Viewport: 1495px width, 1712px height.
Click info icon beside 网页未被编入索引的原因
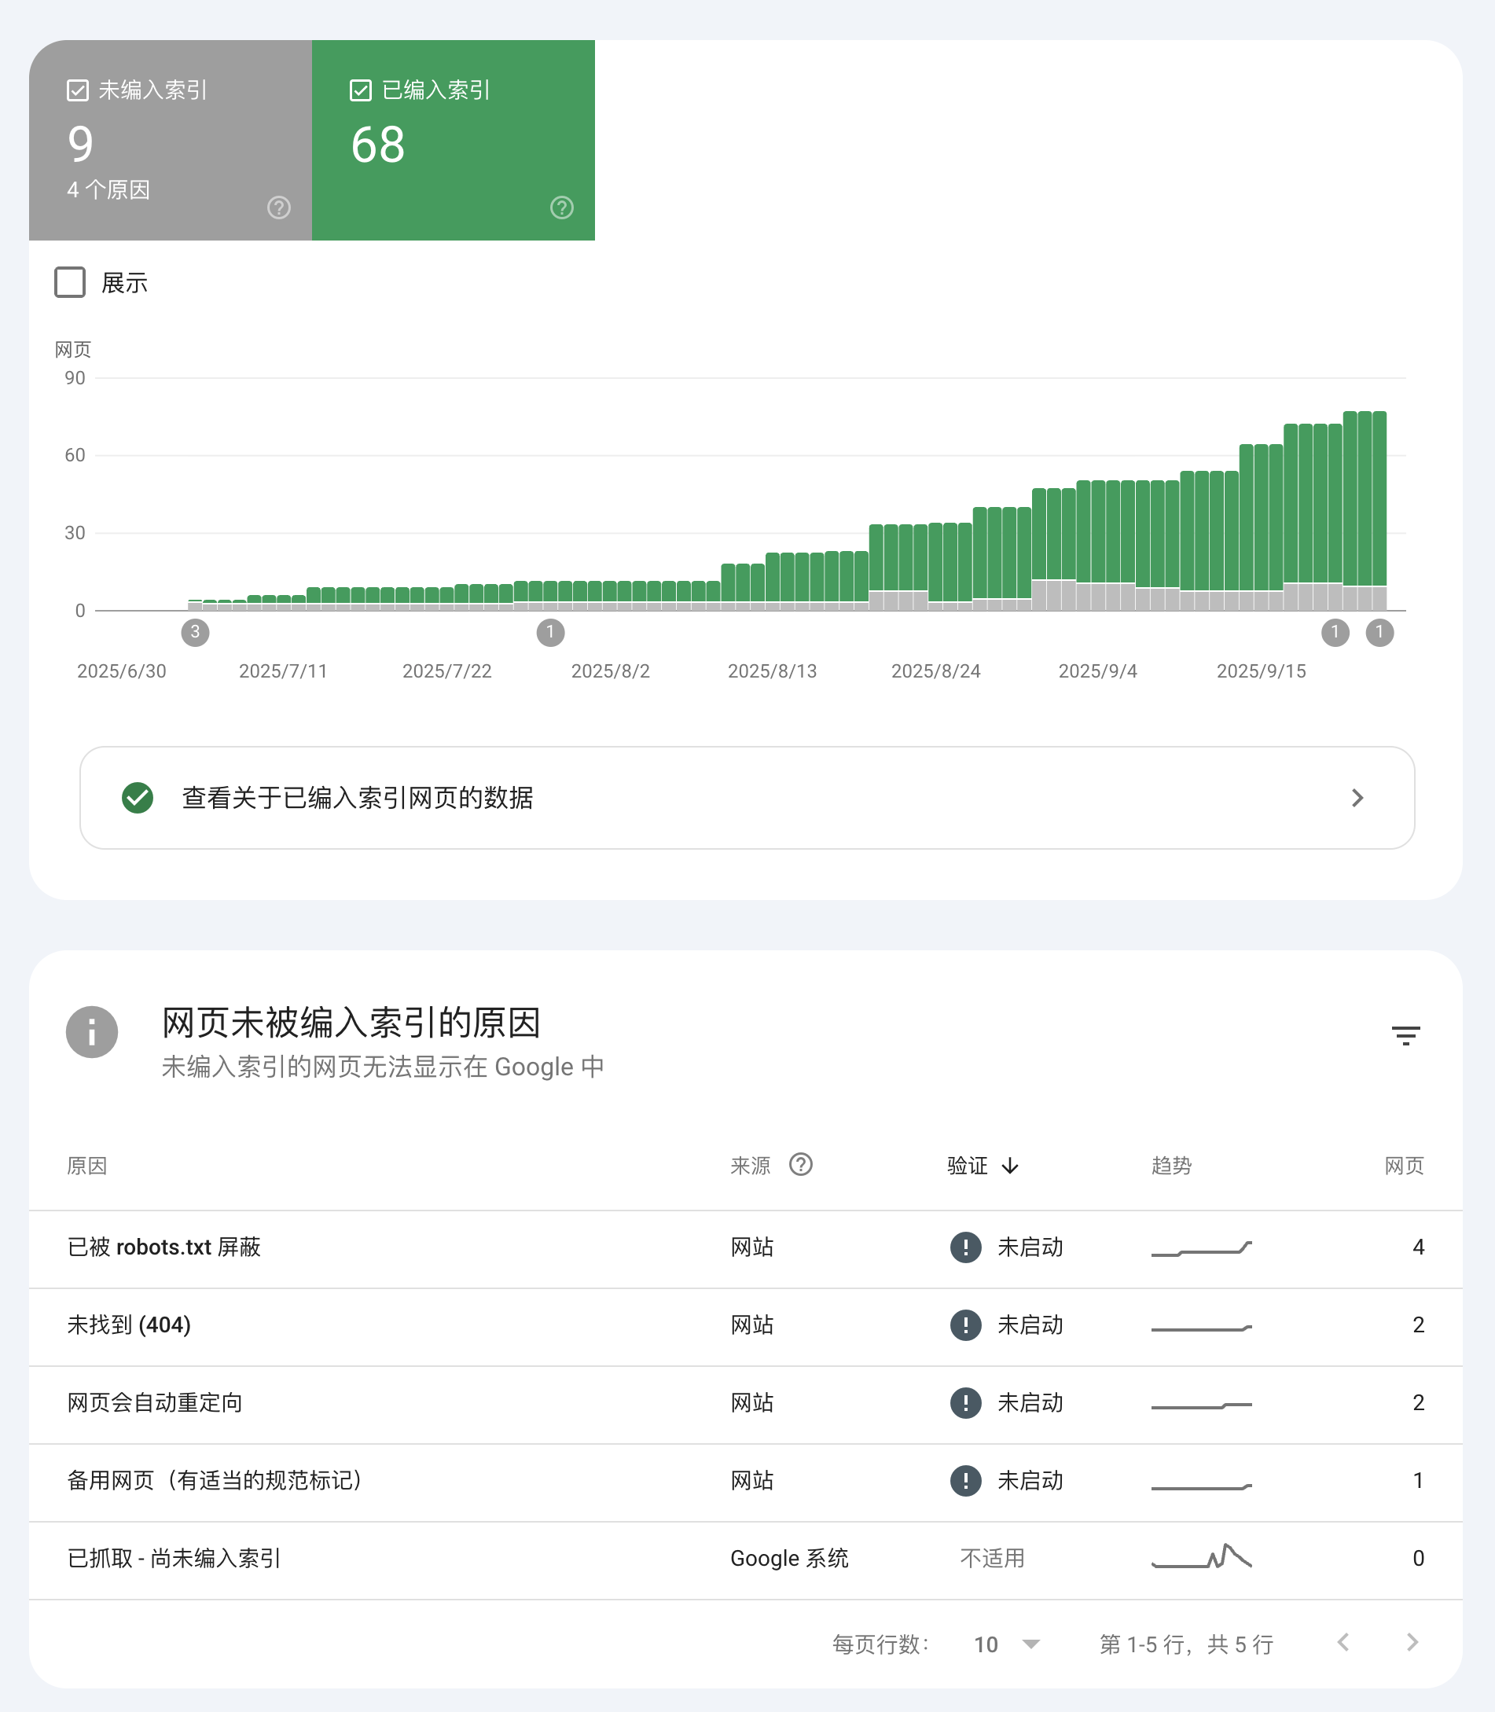(92, 1032)
